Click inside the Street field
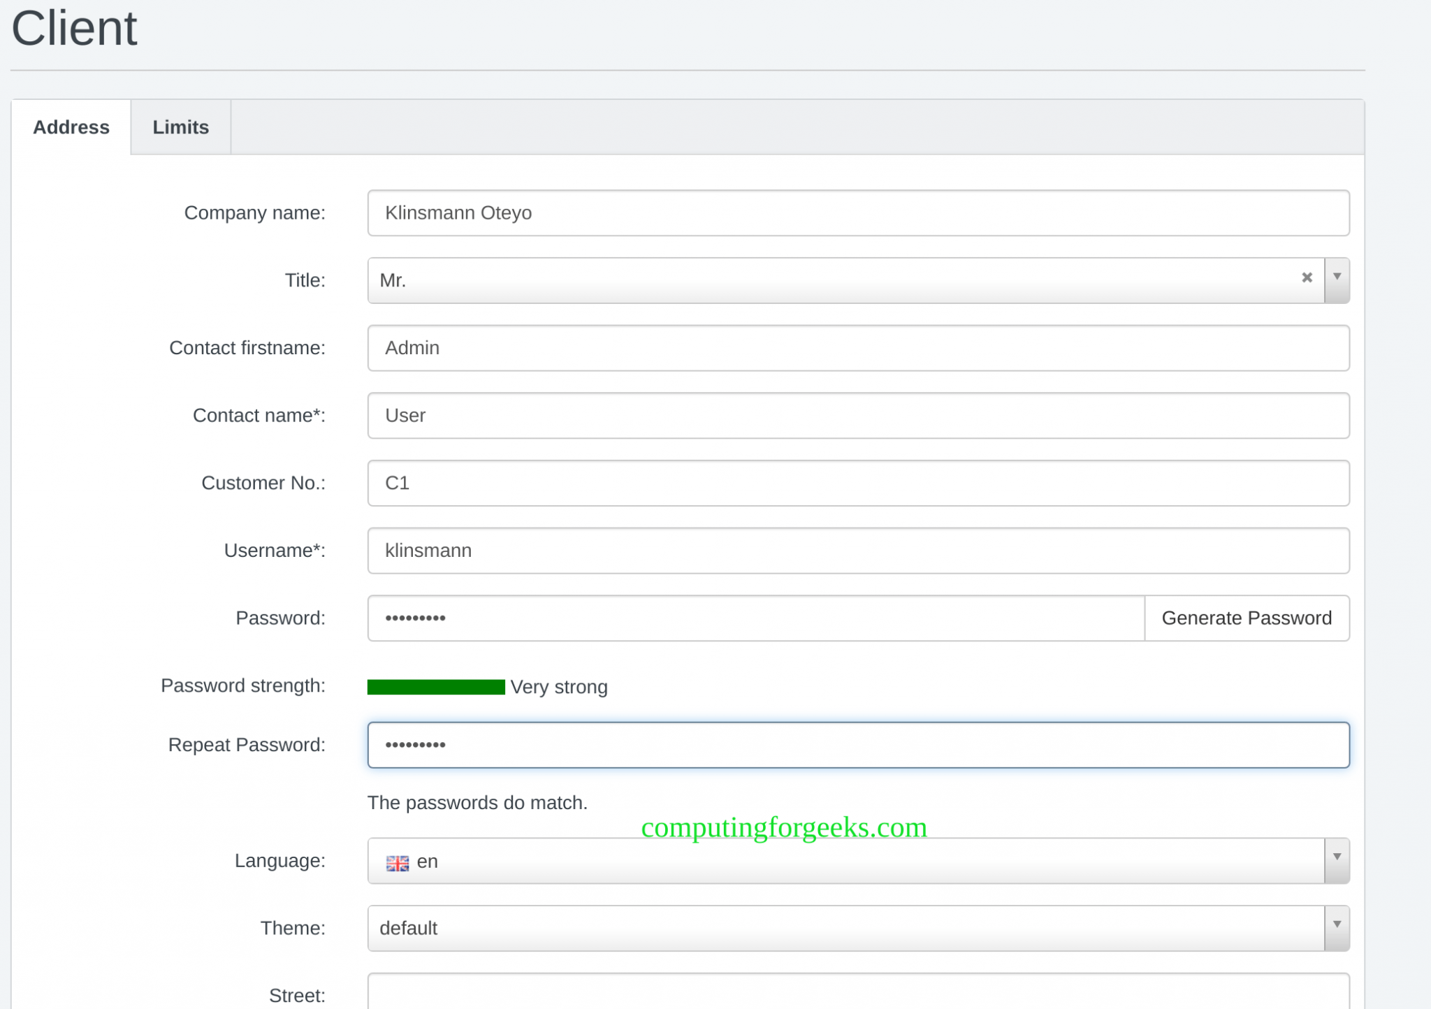The height and width of the screenshot is (1009, 1431). click(838, 996)
